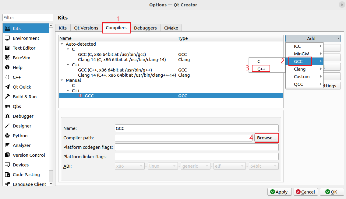Click the compiler Name input field
This screenshot has height=199, width=346.
pyautogui.click(x=197, y=128)
